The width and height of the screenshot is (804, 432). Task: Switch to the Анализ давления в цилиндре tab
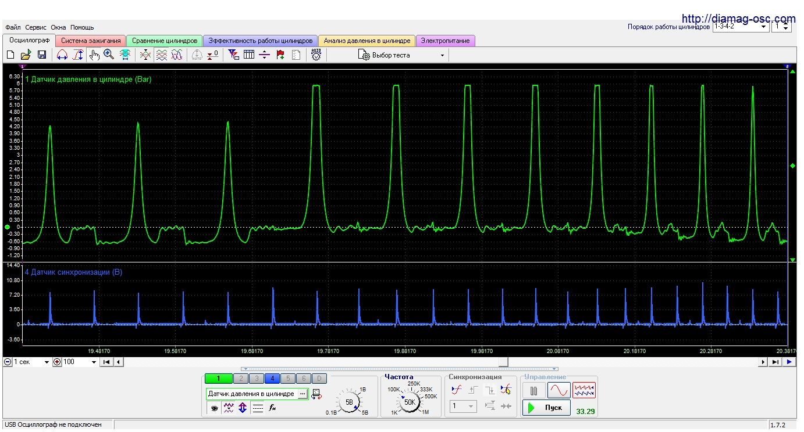pos(367,41)
